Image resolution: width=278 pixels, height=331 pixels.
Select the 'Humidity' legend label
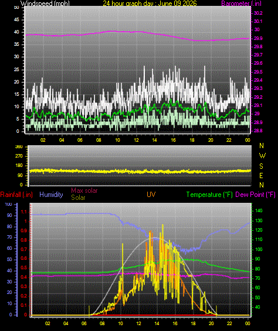coord(51,195)
